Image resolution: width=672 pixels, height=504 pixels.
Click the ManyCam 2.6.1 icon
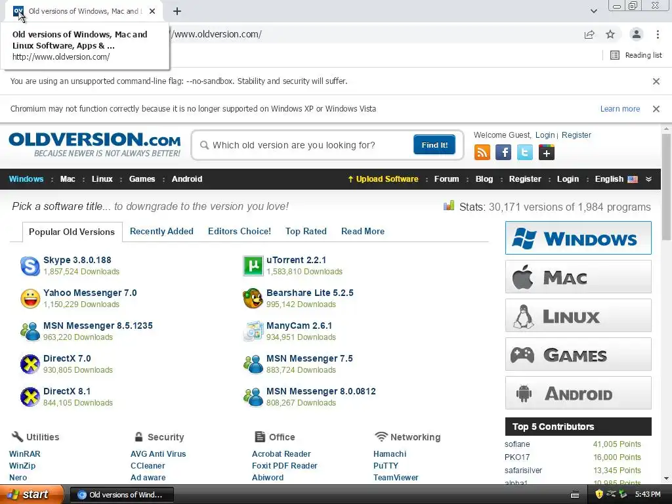point(253,331)
